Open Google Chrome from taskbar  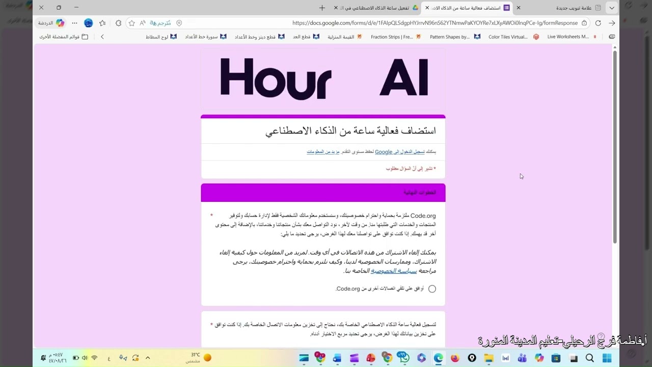click(x=388, y=358)
